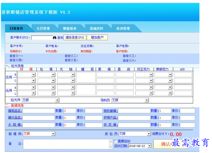Click the 太阳镜 link

15,125
